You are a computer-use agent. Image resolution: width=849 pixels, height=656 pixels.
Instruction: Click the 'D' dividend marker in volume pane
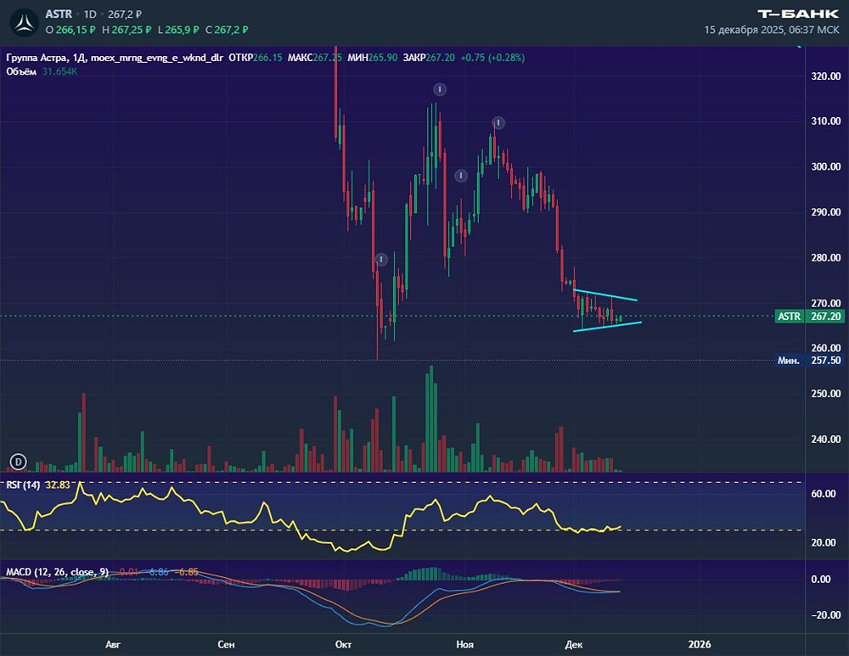click(x=19, y=462)
